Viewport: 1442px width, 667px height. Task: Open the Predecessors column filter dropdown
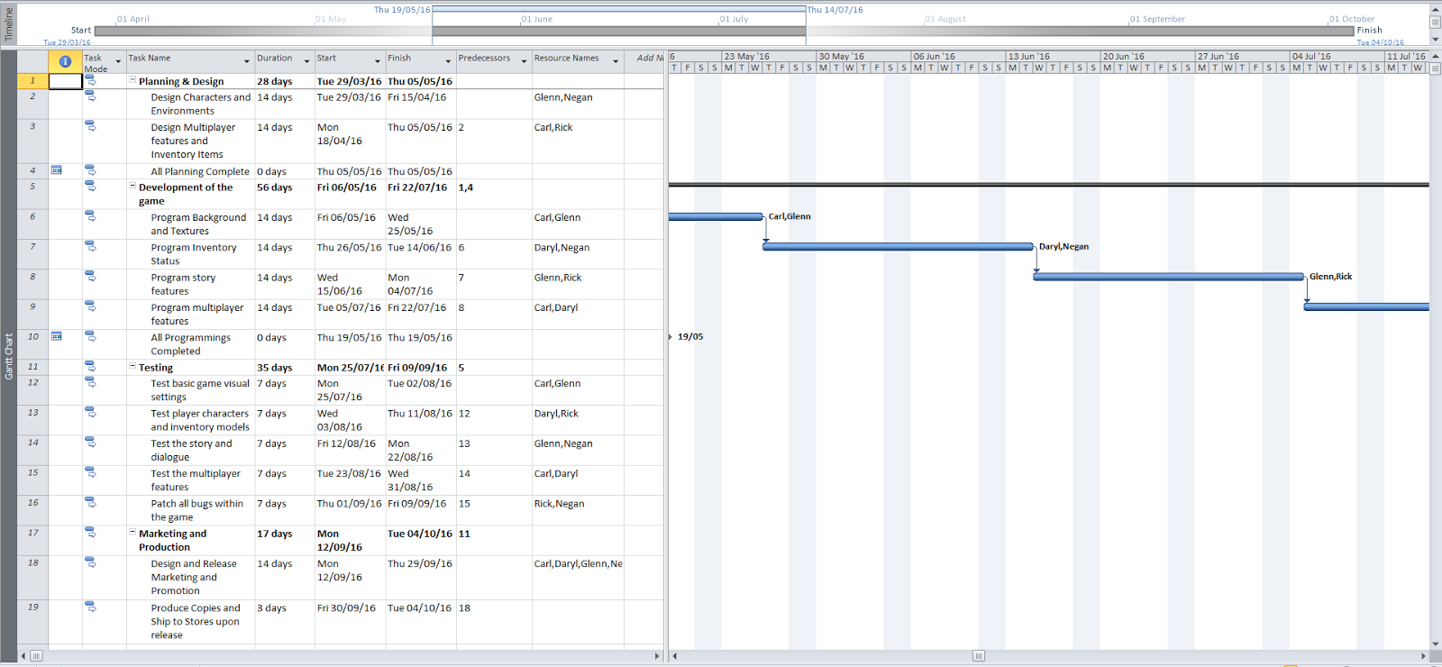tap(524, 61)
